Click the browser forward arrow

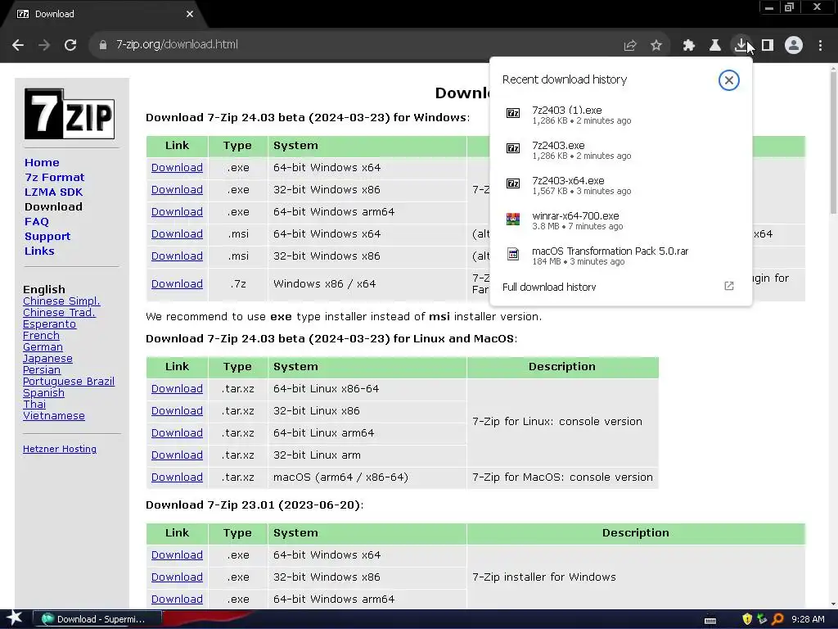coord(44,45)
